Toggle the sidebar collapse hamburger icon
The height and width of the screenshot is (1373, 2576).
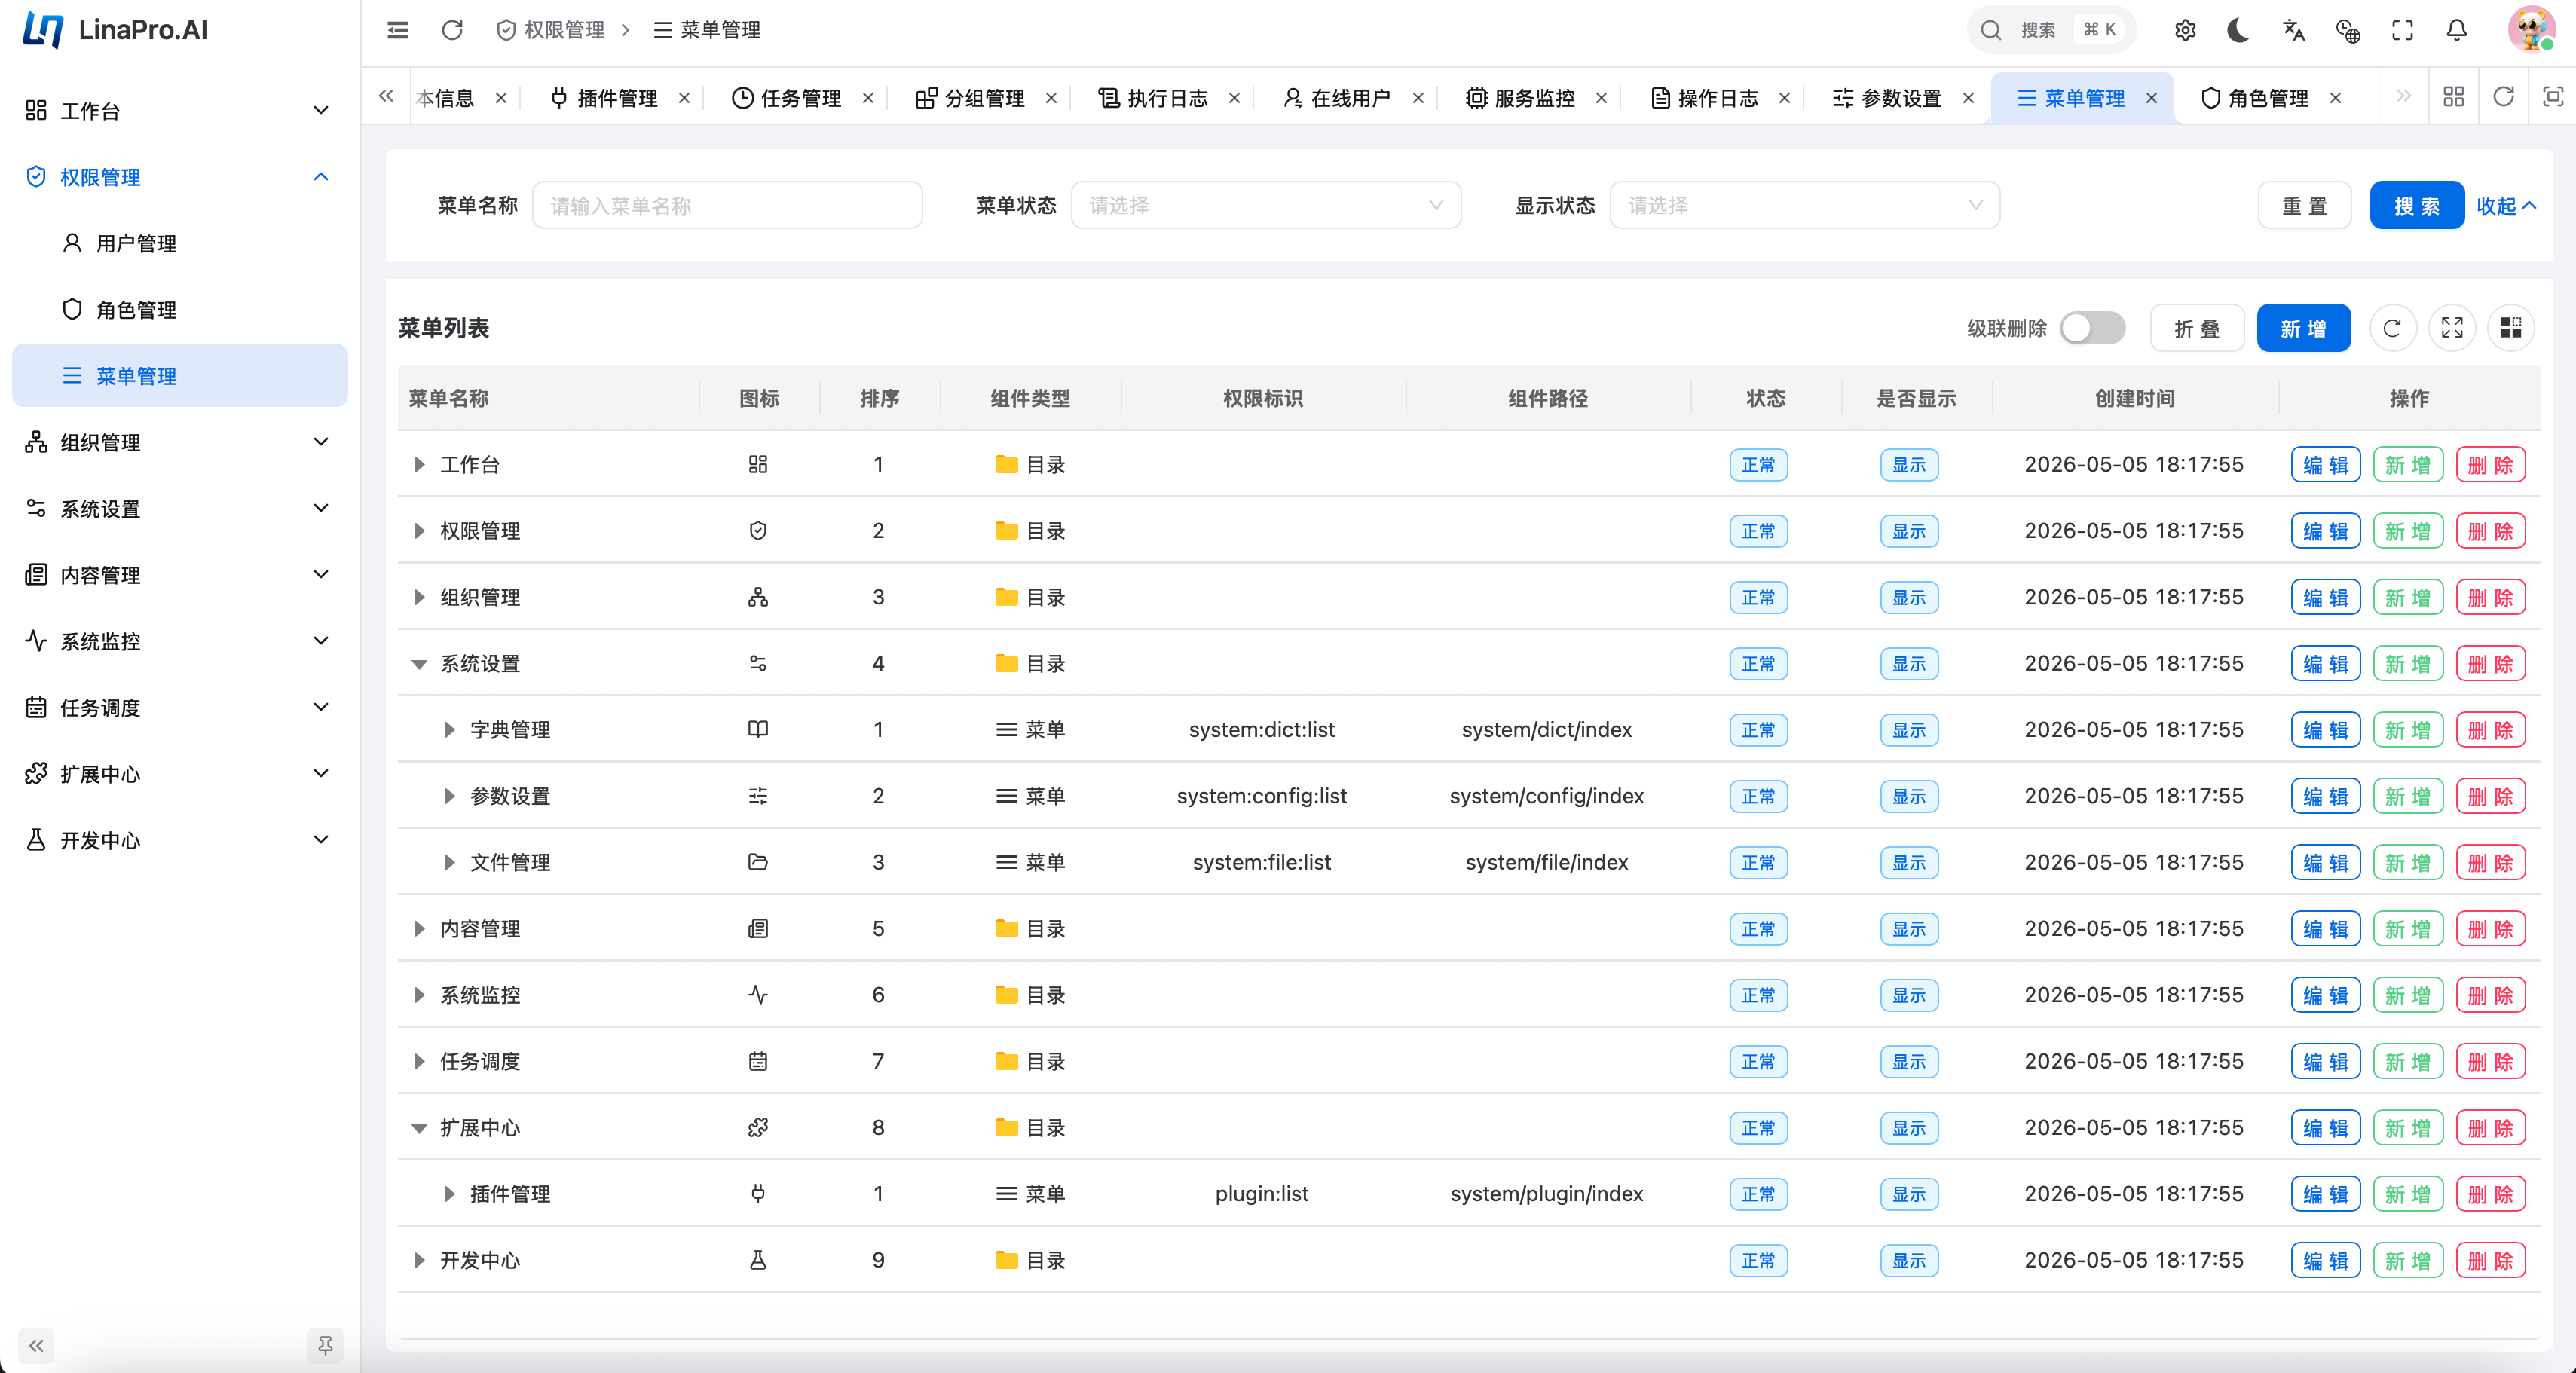398,30
